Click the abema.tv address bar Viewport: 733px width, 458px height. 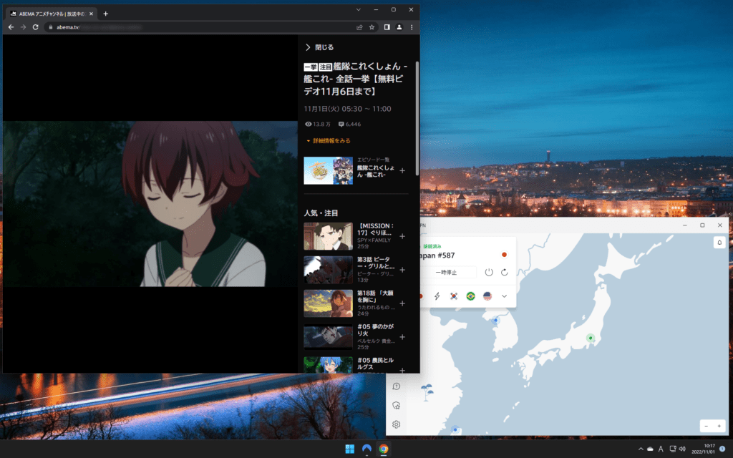pyautogui.click(x=201, y=27)
